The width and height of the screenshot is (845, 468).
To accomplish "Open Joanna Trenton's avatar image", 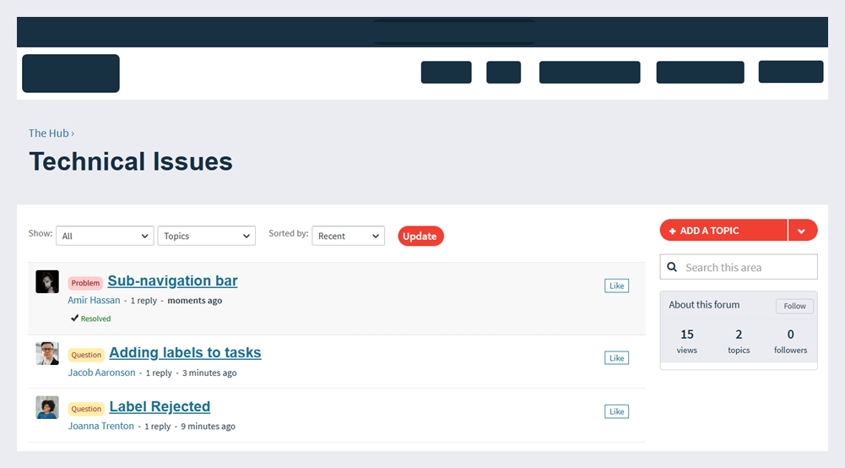I will (x=47, y=407).
